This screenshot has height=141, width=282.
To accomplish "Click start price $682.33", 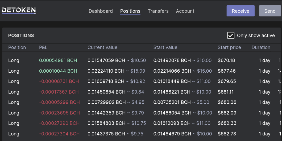I will pyautogui.click(x=227, y=123).
